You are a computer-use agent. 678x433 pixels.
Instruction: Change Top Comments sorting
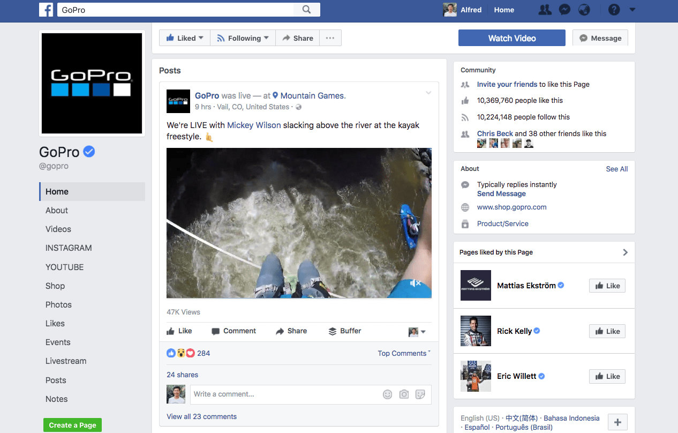(x=403, y=353)
